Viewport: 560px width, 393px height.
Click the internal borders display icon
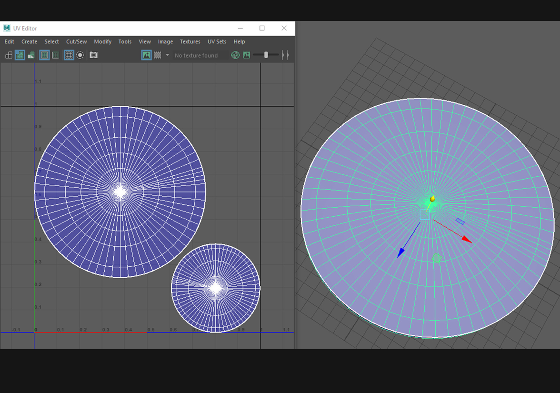click(56, 55)
